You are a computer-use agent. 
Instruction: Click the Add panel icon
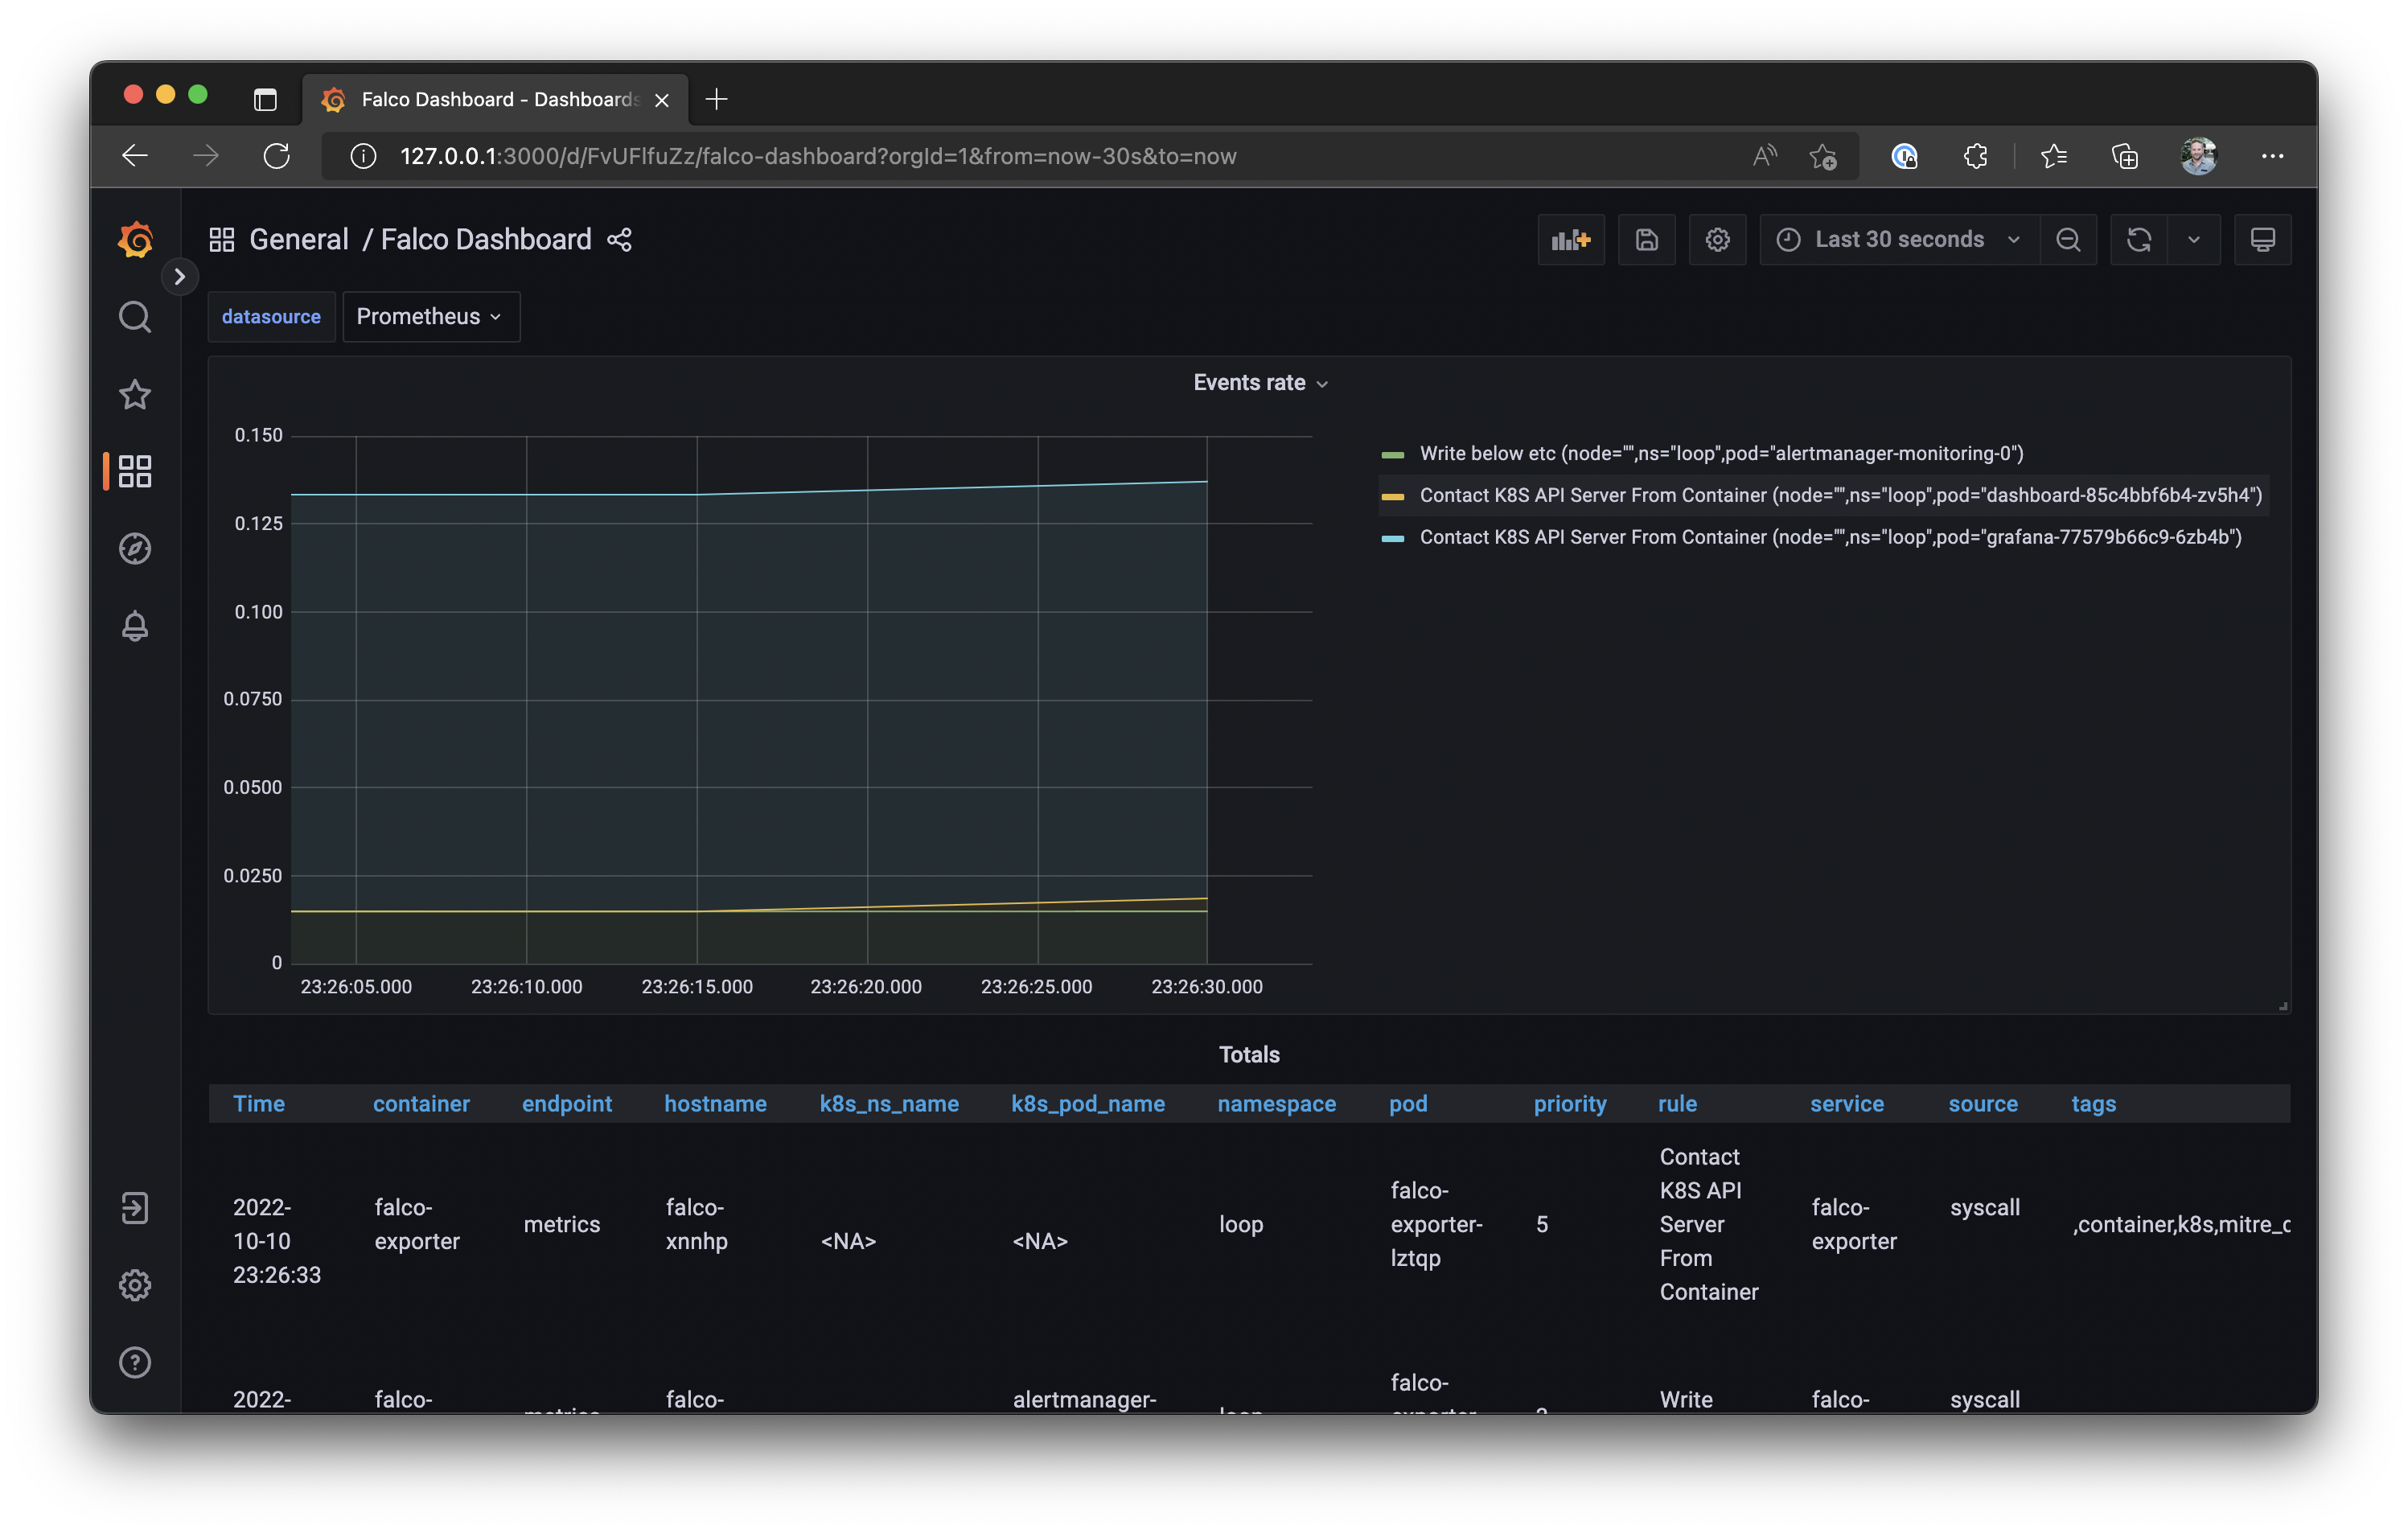click(x=1570, y=240)
